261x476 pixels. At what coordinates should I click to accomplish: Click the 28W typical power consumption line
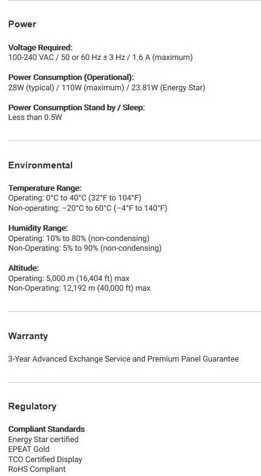click(107, 88)
